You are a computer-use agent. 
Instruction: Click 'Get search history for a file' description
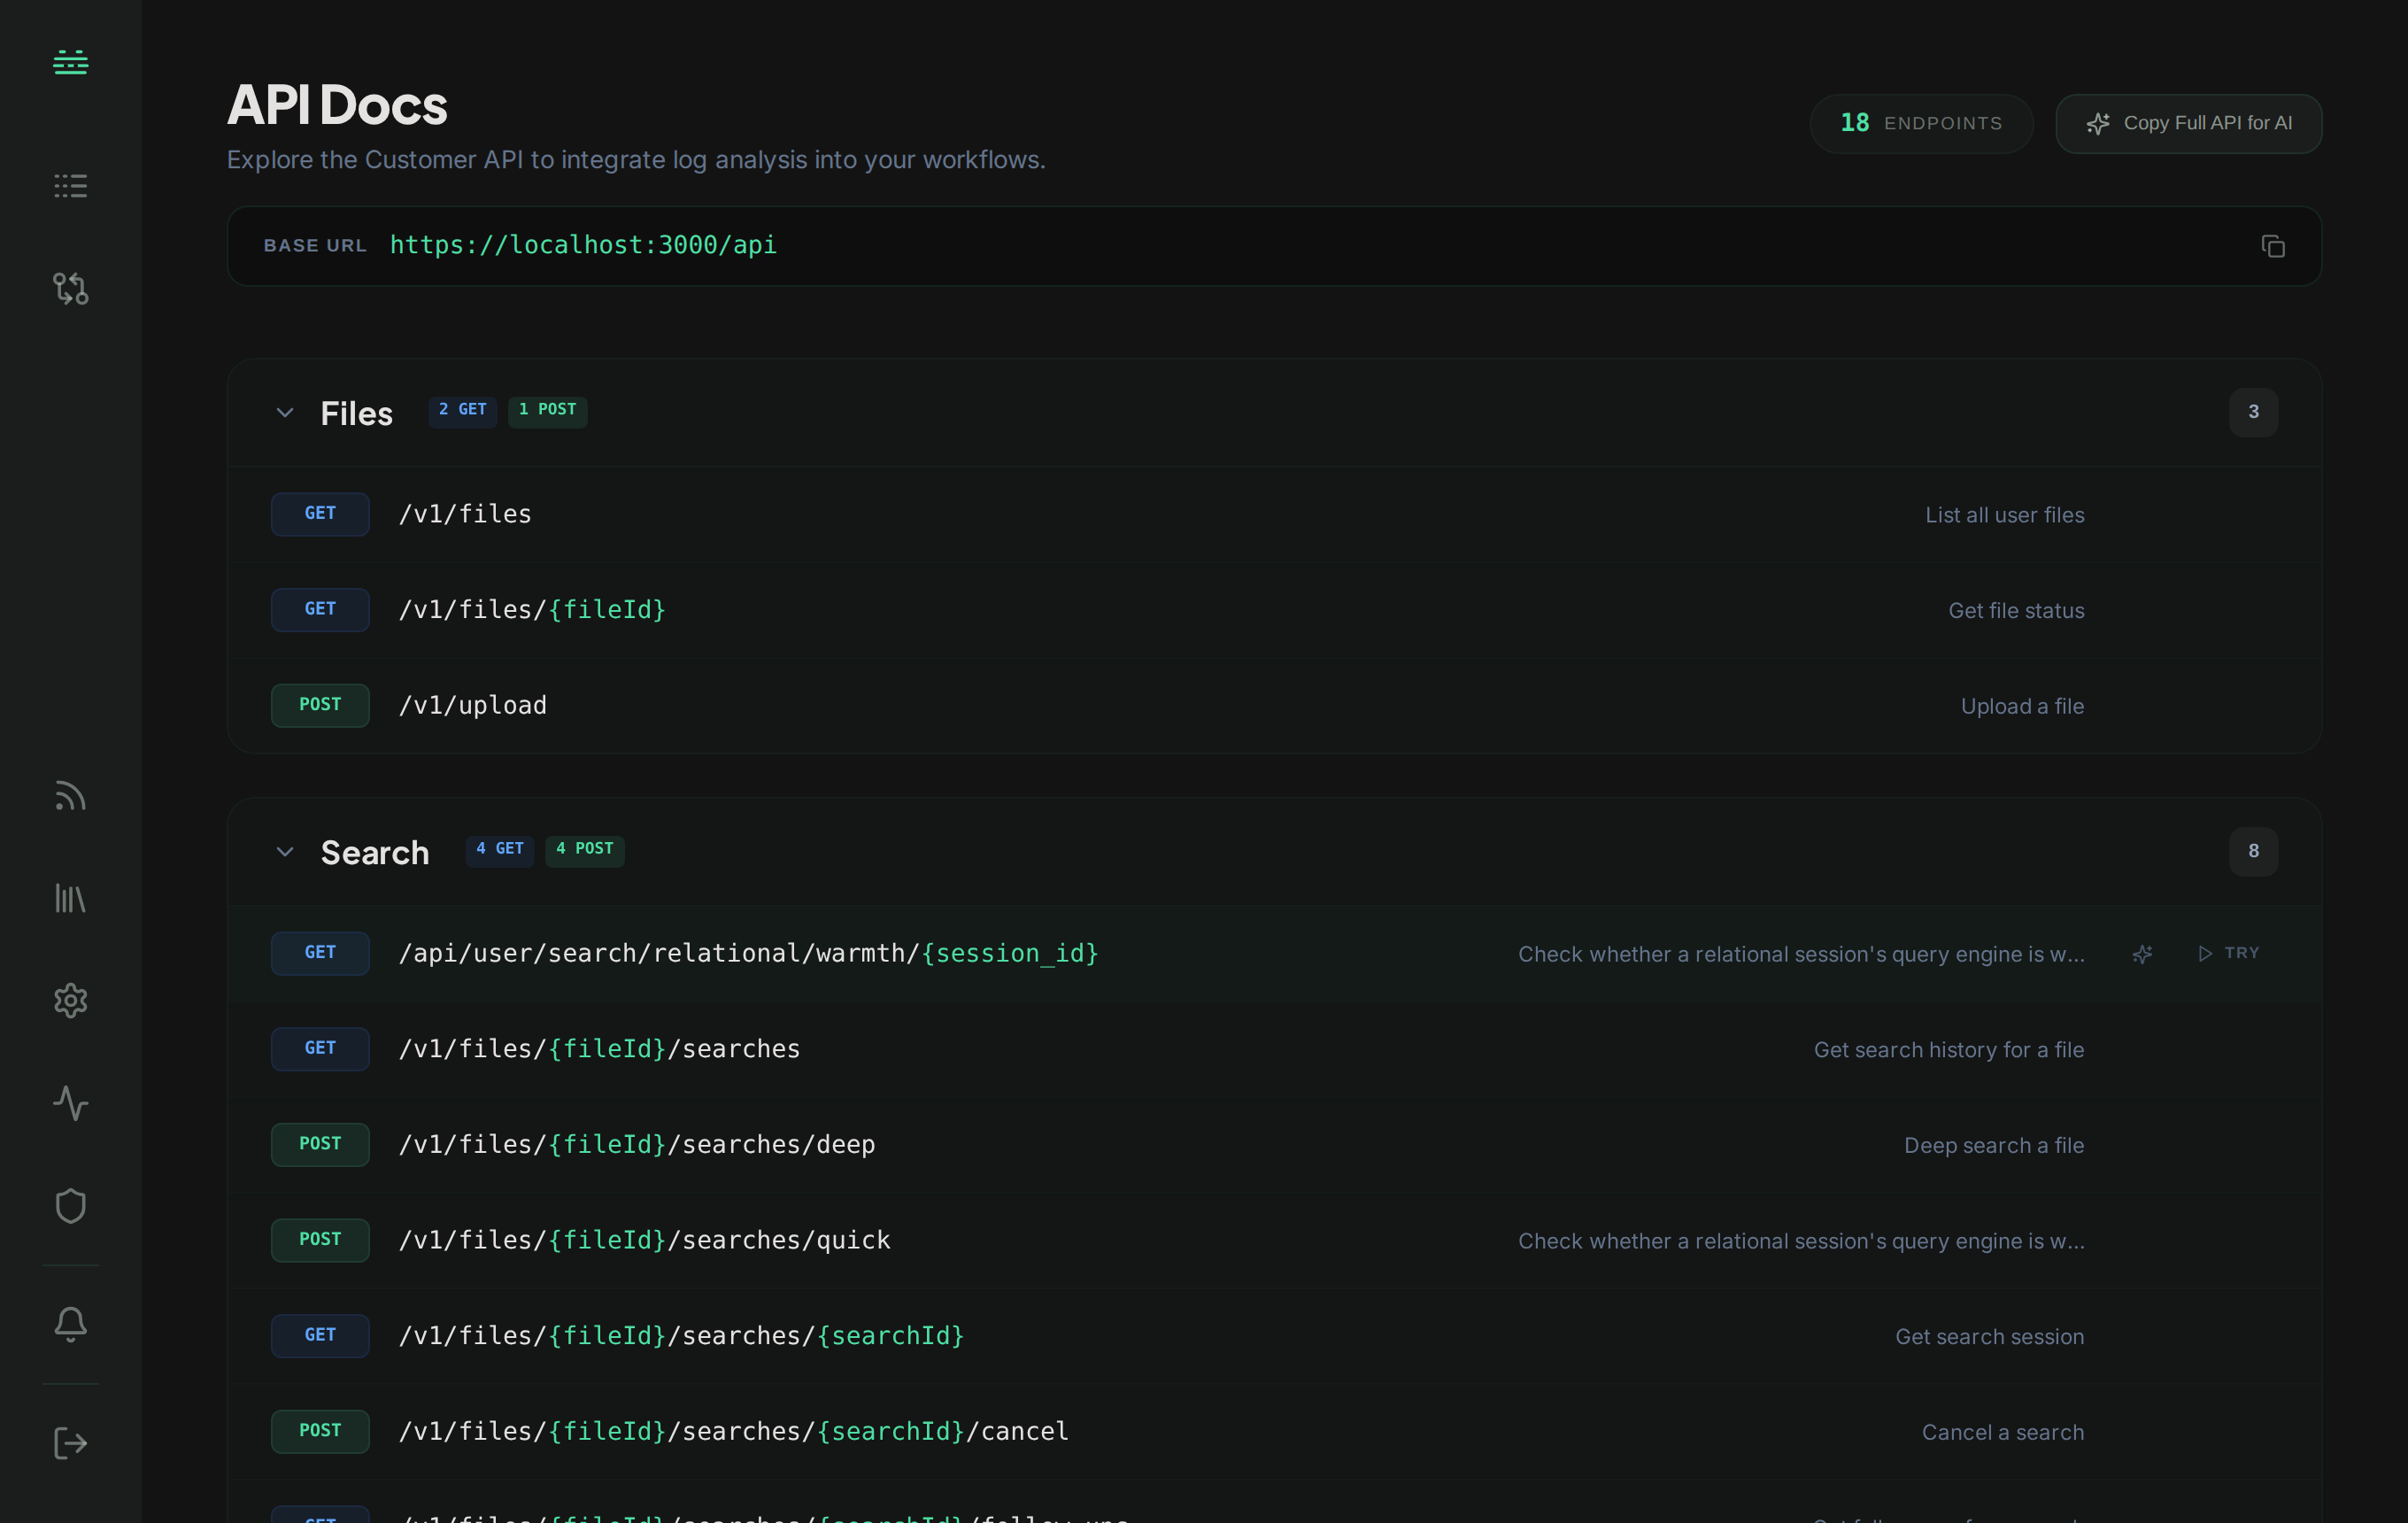click(1949, 1050)
